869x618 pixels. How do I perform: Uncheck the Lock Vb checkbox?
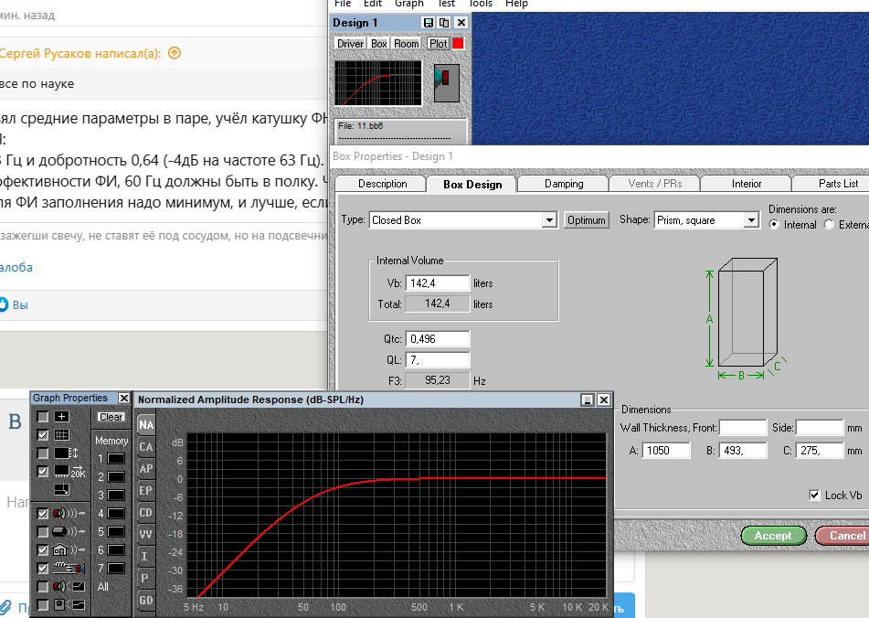tap(814, 495)
